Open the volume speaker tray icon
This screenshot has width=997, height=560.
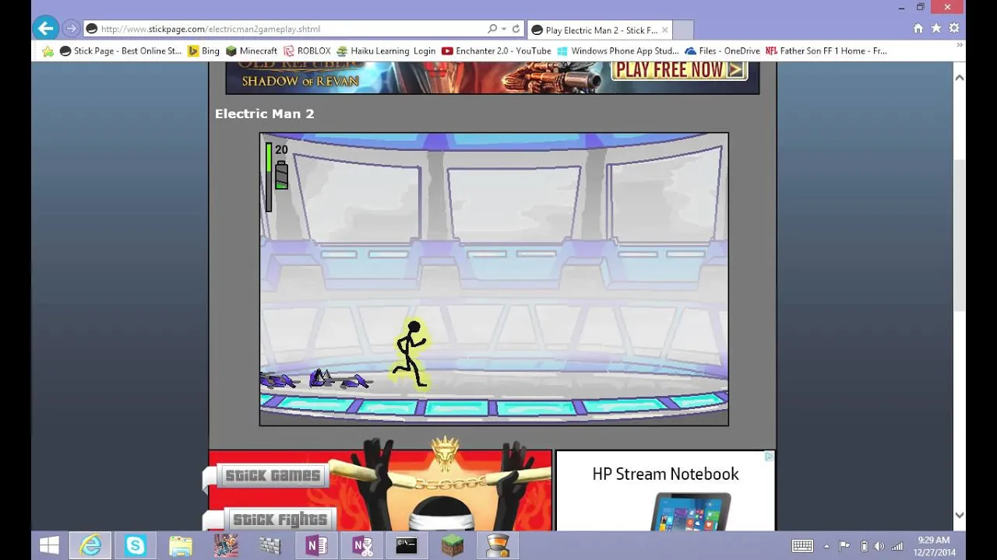click(880, 546)
